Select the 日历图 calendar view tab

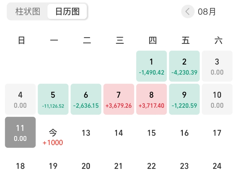click(x=67, y=12)
